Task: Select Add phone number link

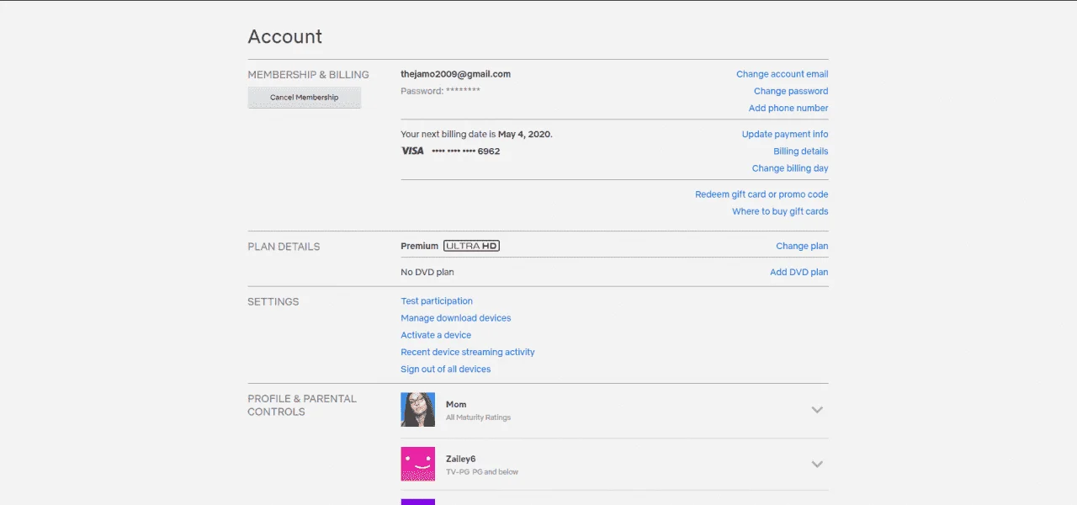Action: point(788,108)
